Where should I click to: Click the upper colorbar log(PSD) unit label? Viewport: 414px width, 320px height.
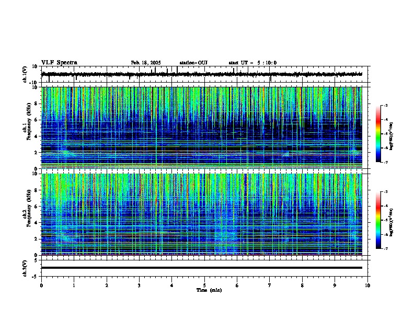[392, 136]
